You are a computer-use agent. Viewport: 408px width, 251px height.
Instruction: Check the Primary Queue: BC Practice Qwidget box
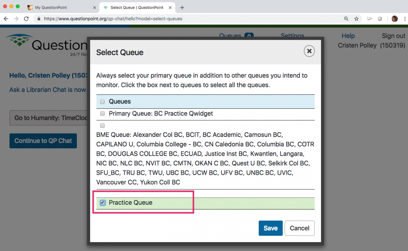coord(102,113)
